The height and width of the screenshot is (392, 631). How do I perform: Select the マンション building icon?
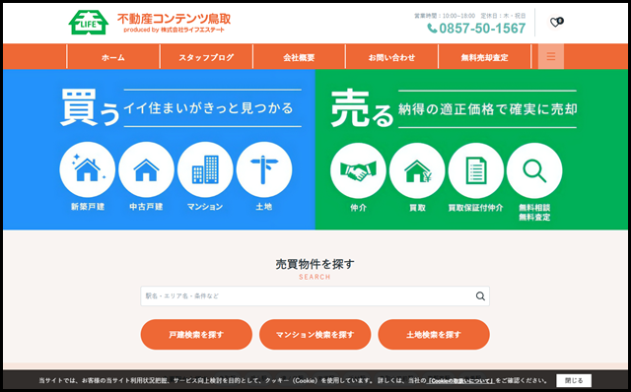pos(205,169)
